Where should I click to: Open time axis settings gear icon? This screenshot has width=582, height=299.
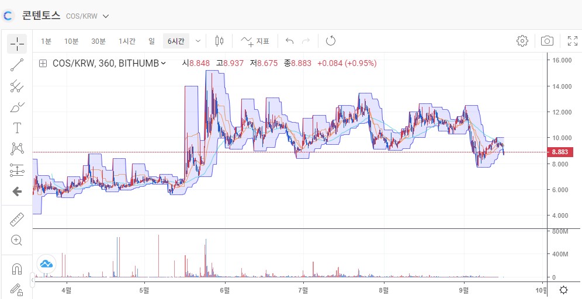coord(563,290)
